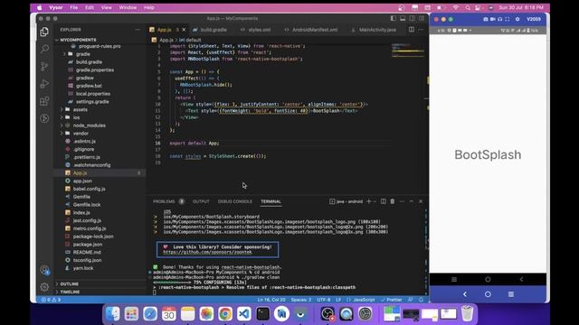Select index.js in file tree

pyautogui.click(x=81, y=213)
